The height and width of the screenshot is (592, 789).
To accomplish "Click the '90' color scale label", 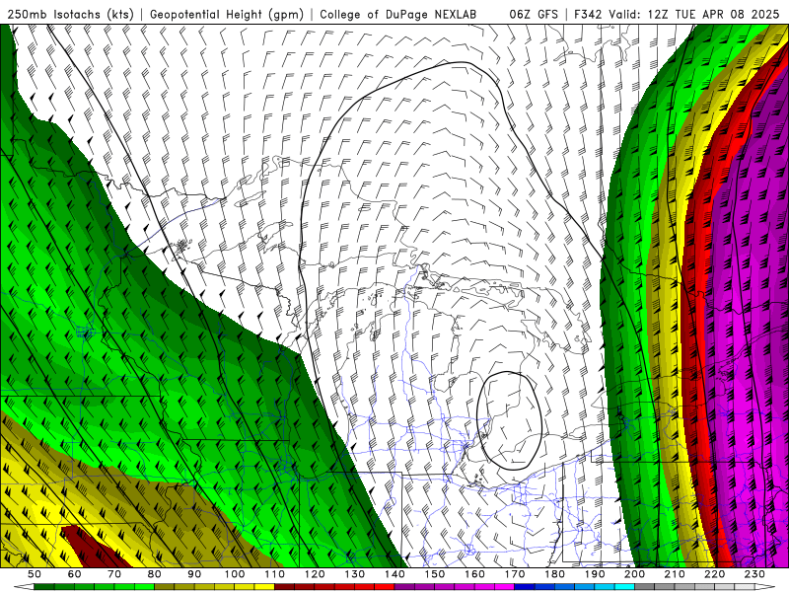I will click(194, 574).
